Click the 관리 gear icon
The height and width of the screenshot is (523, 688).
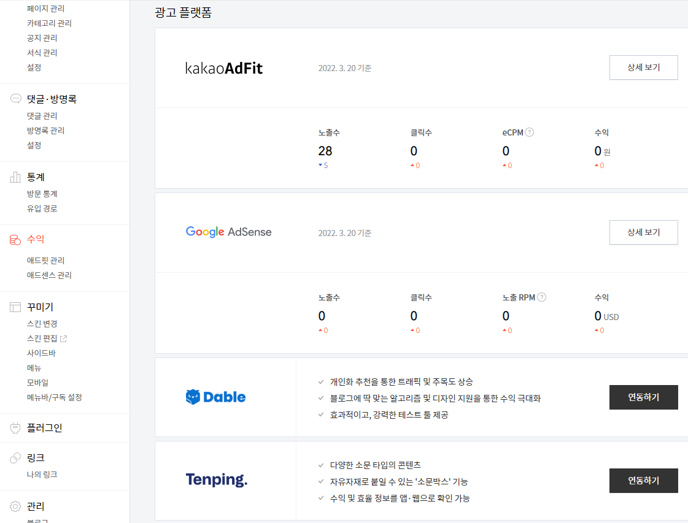pyautogui.click(x=15, y=506)
